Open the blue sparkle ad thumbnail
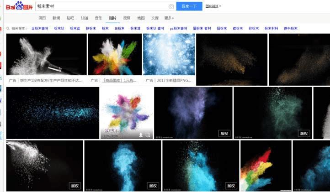The width and height of the screenshot is (330, 192). click(169, 54)
